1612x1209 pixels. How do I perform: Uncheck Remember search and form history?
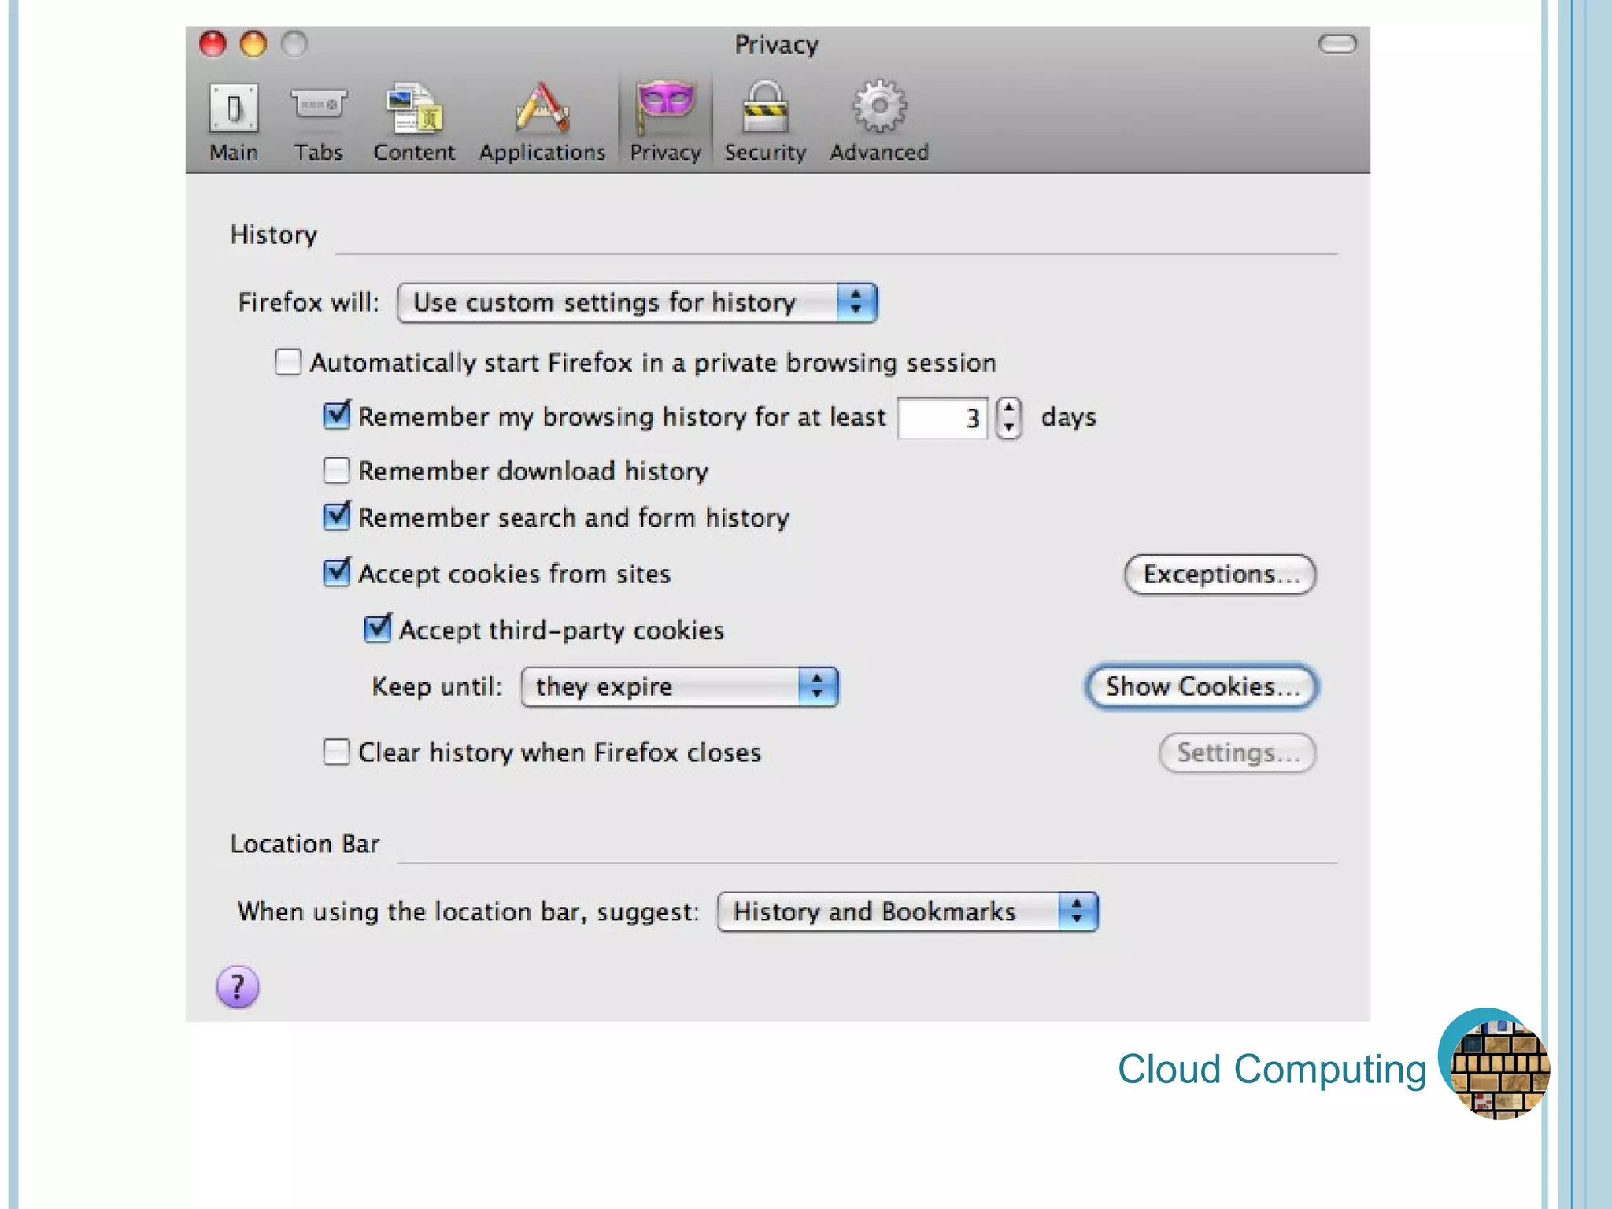coord(337,516)
